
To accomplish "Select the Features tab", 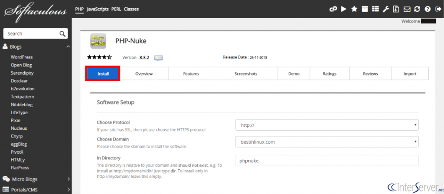I will (191, 74).
